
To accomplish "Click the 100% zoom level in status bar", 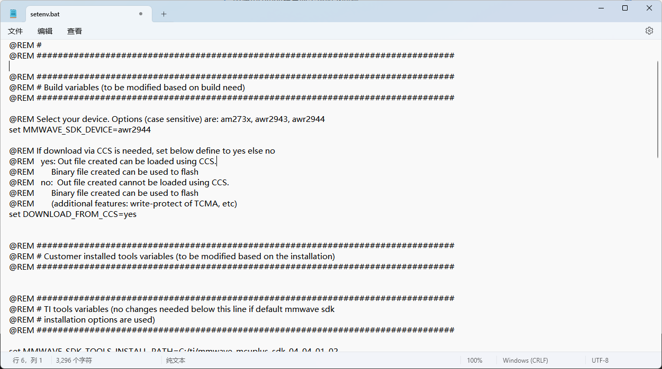I will pyautogui.click(x=475, y=360).
